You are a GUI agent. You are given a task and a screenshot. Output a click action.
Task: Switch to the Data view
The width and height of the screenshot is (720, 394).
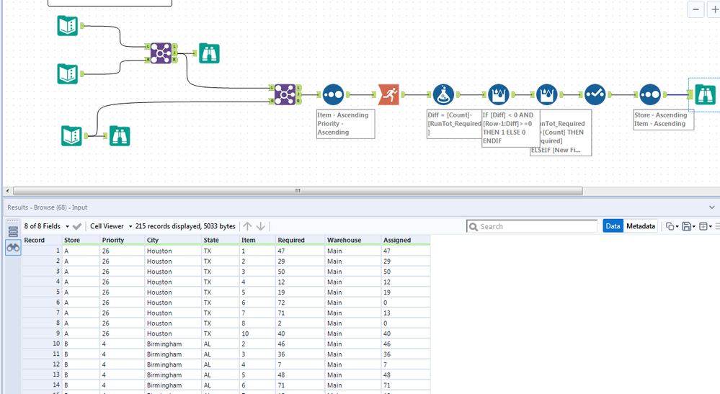tap(613, 226)
